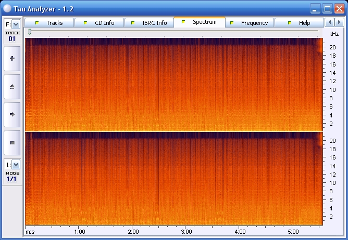Click the eject button in sidebar
348x240 pixels.
coord(12,87)
